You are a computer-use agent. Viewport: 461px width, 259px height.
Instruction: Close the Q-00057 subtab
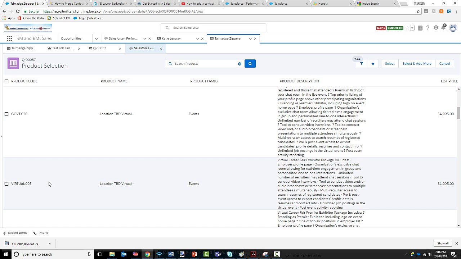pyautogui.click(x=120, y=49)
